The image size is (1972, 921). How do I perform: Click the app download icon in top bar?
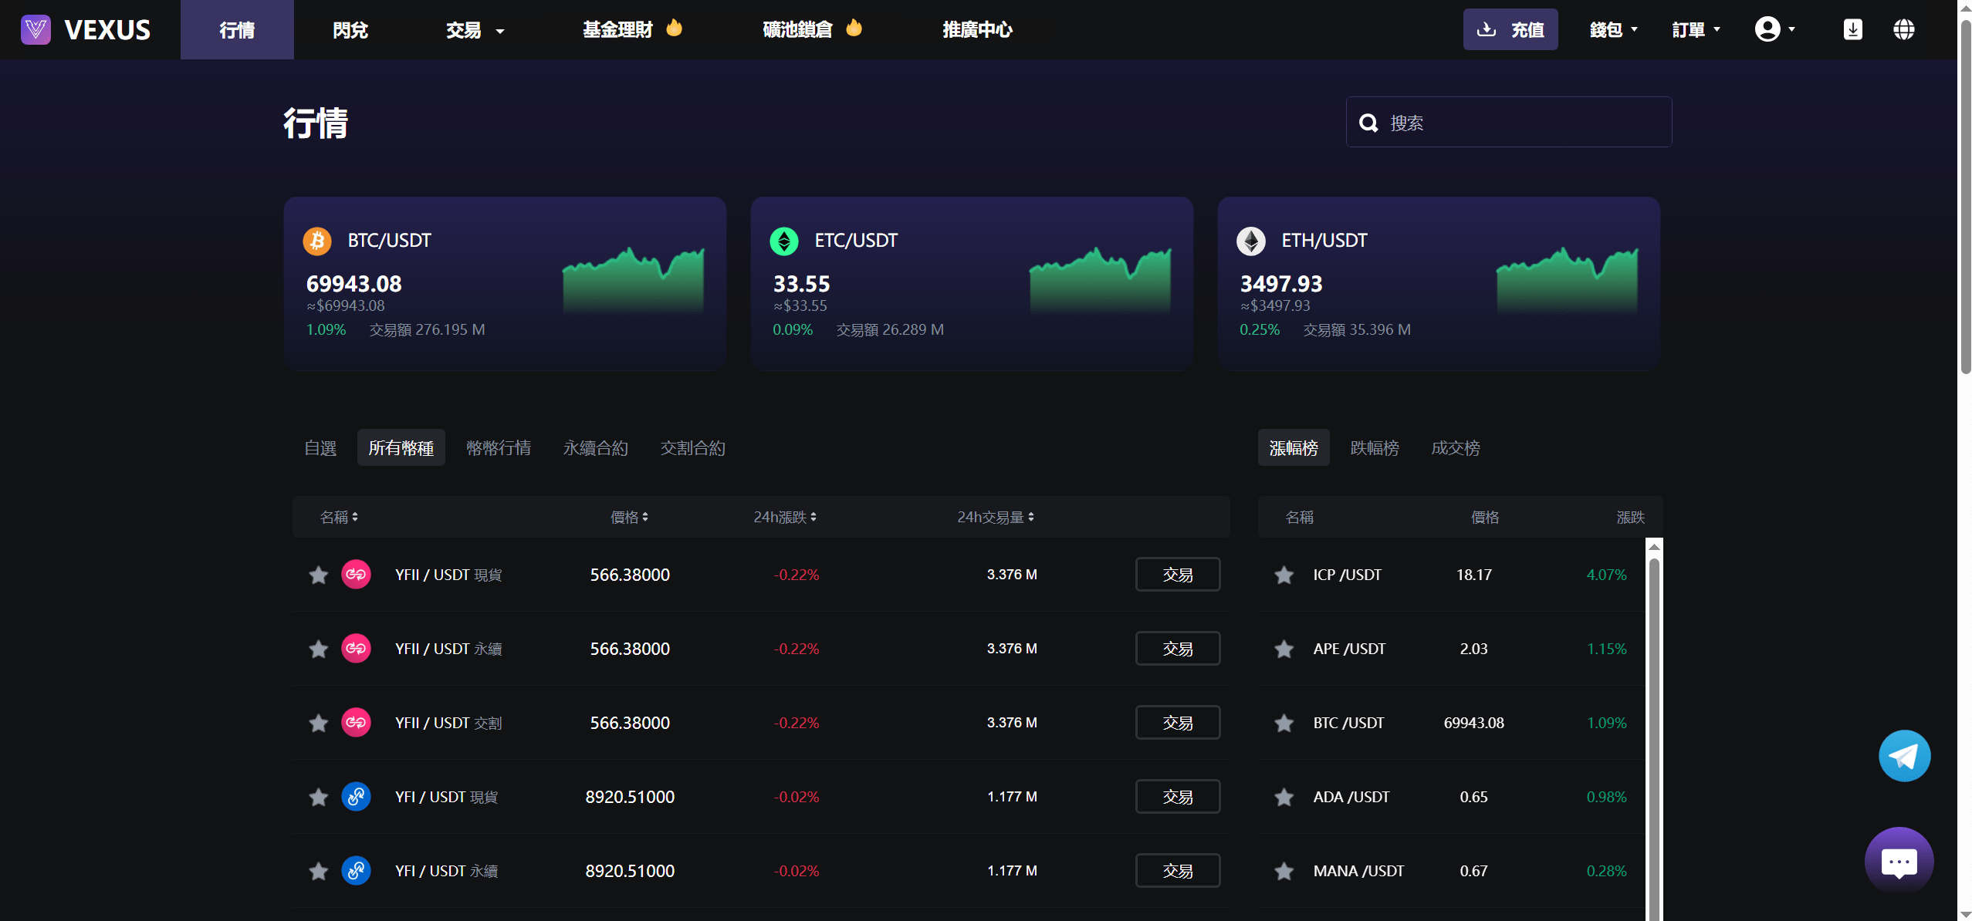[1852, 29]
